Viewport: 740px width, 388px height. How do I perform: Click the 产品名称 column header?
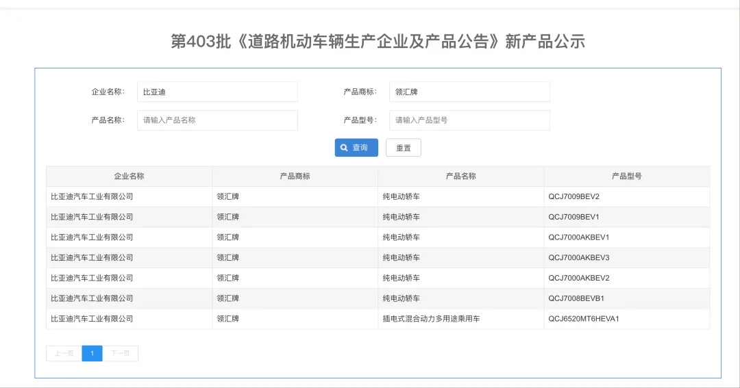pos(460,176)
